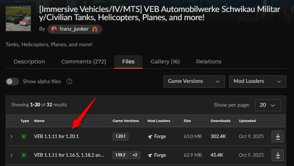Toggle the Show alpha files switch
294x166 pixels.
12,81
